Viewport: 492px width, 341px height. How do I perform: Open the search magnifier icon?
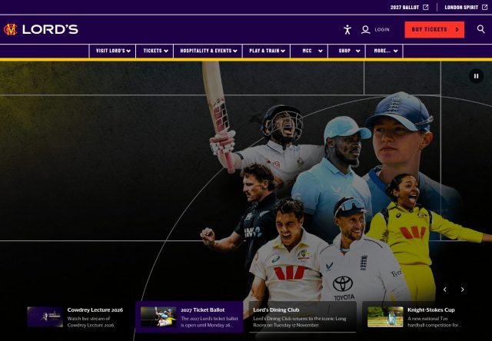(480, 29)
